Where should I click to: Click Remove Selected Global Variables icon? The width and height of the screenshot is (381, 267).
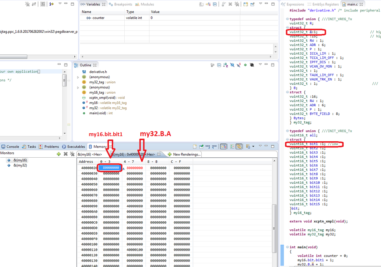230,4
